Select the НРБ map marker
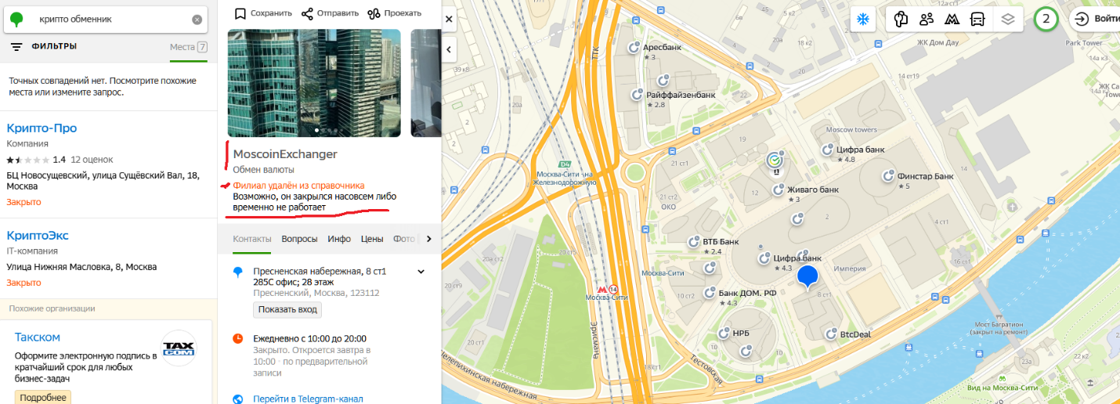 coord(724,333)
